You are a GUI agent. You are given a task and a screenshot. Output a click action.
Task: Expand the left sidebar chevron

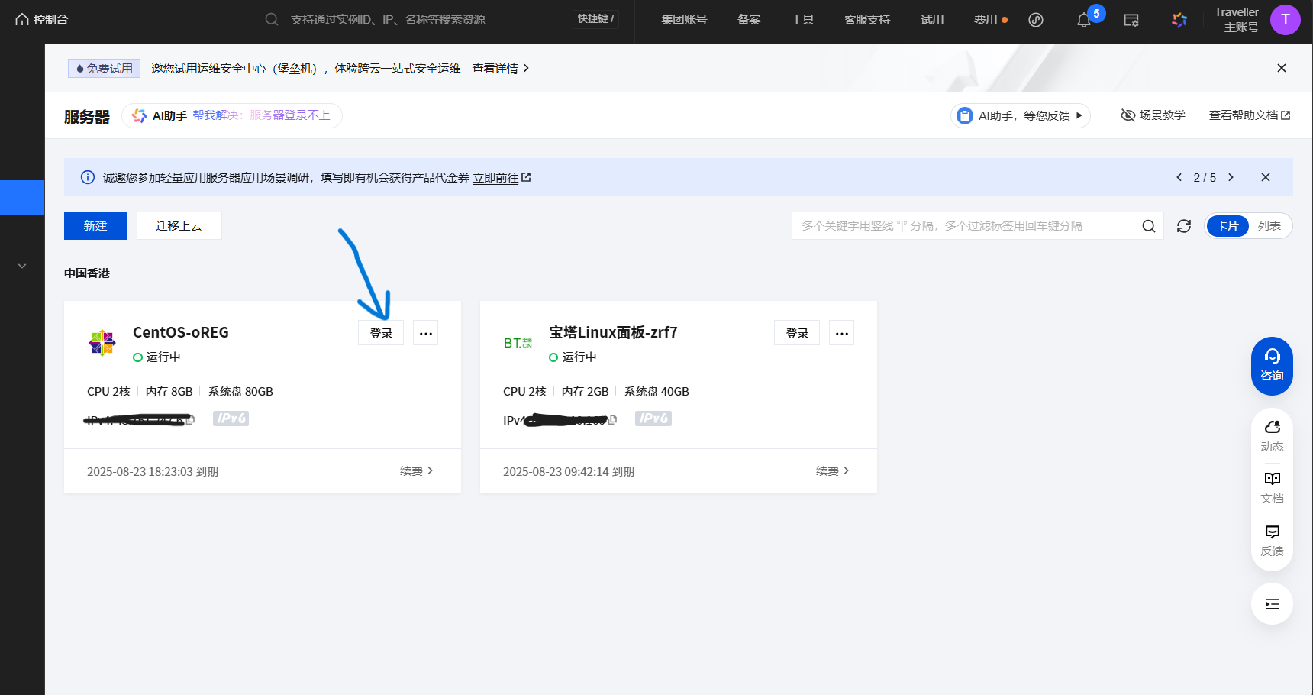(22, 266)
